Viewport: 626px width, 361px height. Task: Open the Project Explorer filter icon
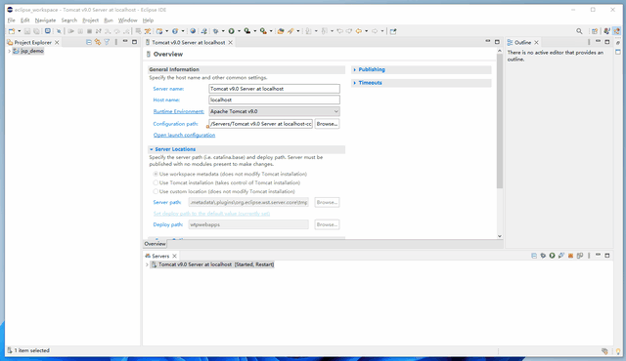click(107, 42)
